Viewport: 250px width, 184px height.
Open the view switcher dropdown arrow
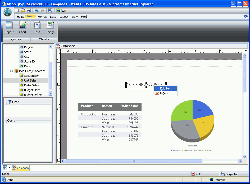[x=10, y=168]
